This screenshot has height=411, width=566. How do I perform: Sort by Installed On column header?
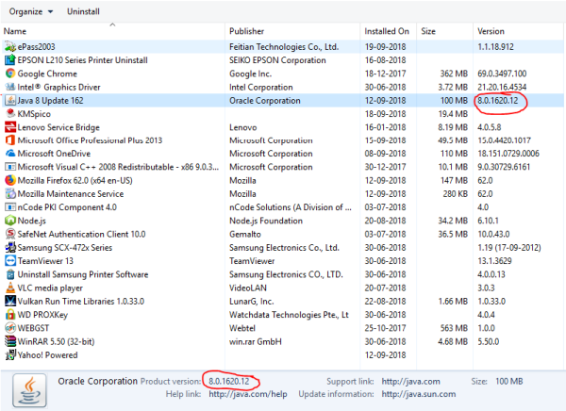click(x=387, y=31)
